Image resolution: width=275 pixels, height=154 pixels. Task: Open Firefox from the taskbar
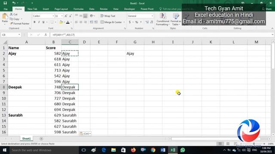[133, 150]
